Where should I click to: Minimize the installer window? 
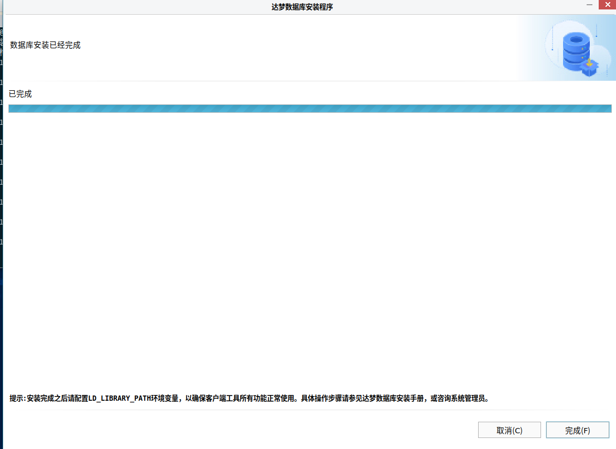point(589,4)
